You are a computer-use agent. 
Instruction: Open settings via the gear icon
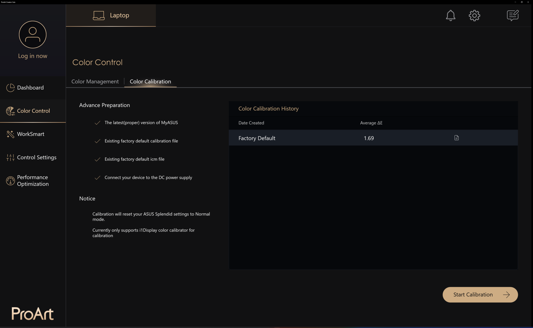coord(474,16)
